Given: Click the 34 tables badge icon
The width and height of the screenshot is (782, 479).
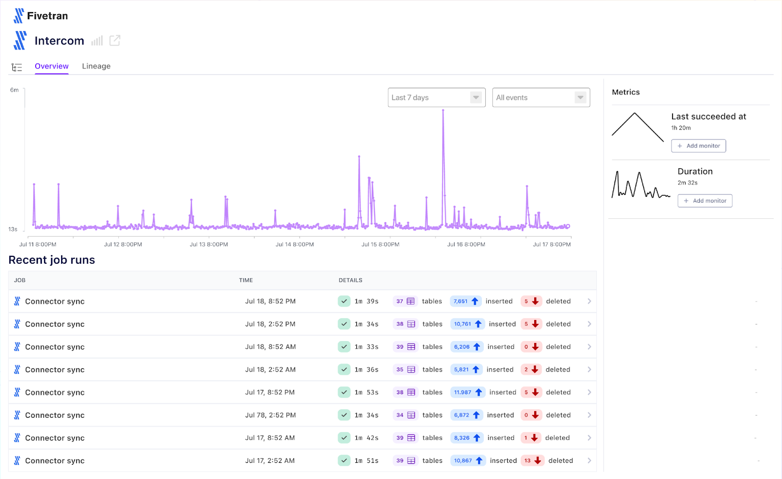Looking at the screenshot, I should click(x=405, y=415).
